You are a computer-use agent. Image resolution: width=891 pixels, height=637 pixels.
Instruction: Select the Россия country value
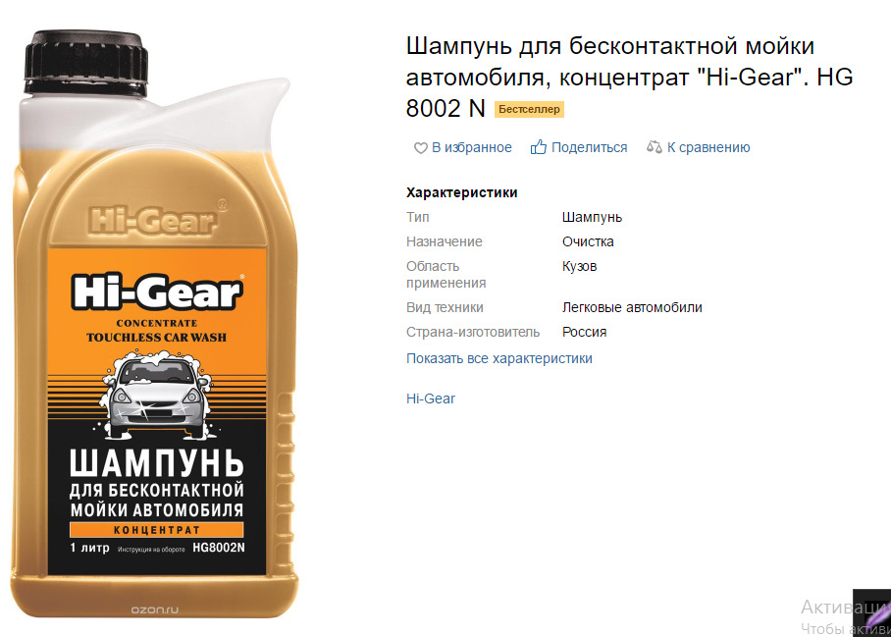[x=584, y=332]
